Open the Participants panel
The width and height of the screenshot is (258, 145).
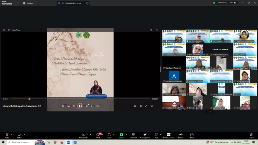point(83,135)
